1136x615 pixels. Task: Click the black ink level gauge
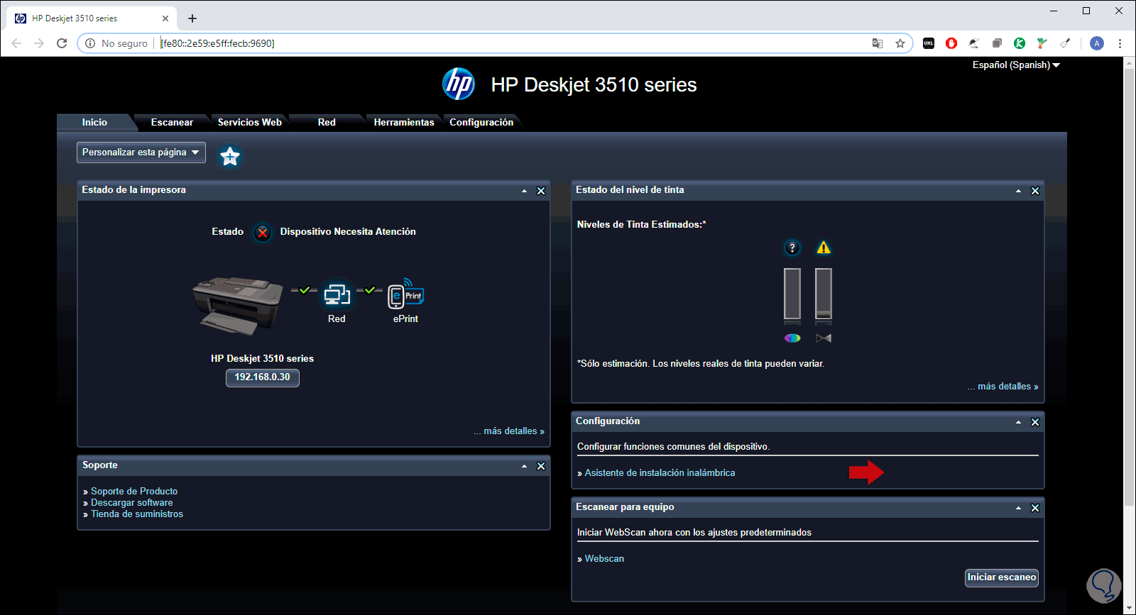click(x=824, y=294)
